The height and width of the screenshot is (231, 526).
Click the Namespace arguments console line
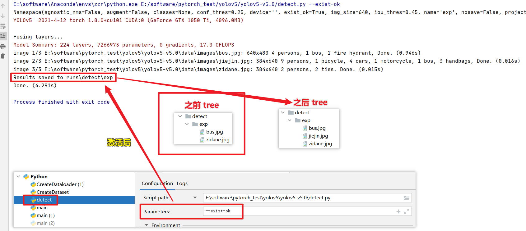(269, 12)
